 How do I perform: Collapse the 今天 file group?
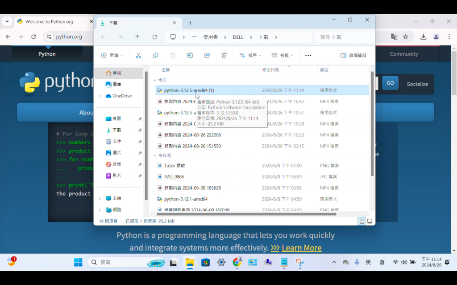155,80
